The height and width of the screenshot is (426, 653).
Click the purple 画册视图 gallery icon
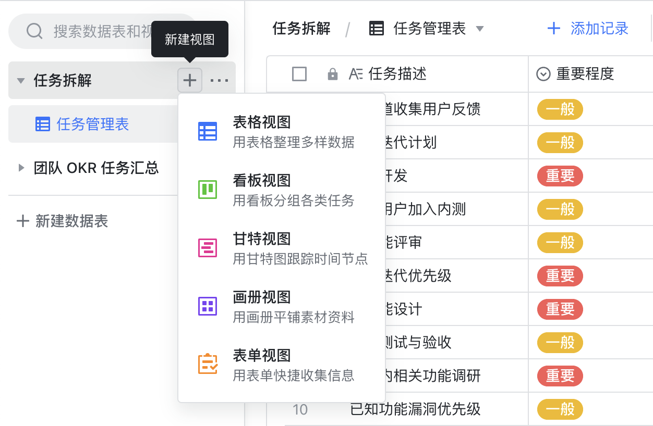[208, 306]
